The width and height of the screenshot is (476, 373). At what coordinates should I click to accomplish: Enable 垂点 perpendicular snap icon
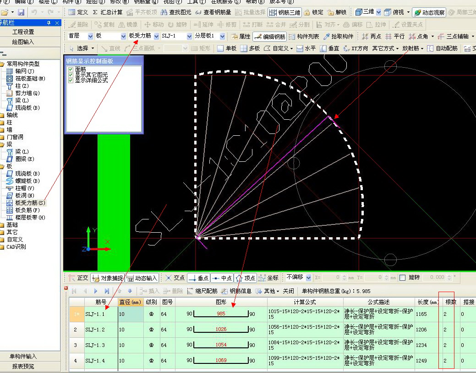pyautogui.click(x=198, y=277)
